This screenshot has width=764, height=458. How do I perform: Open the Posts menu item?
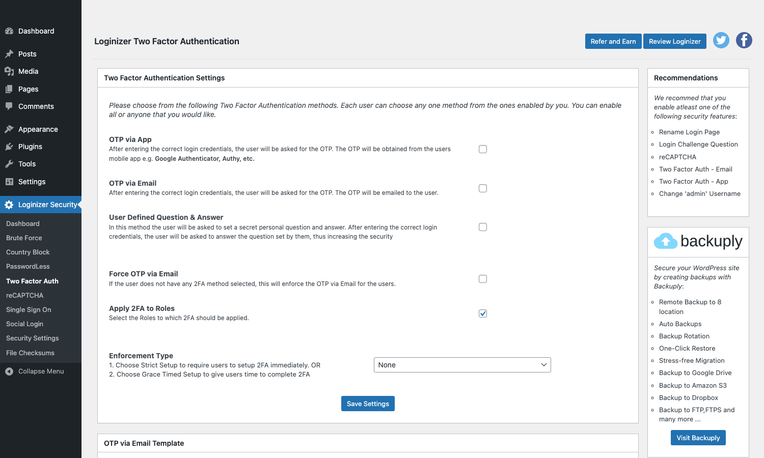coord(28,54)
